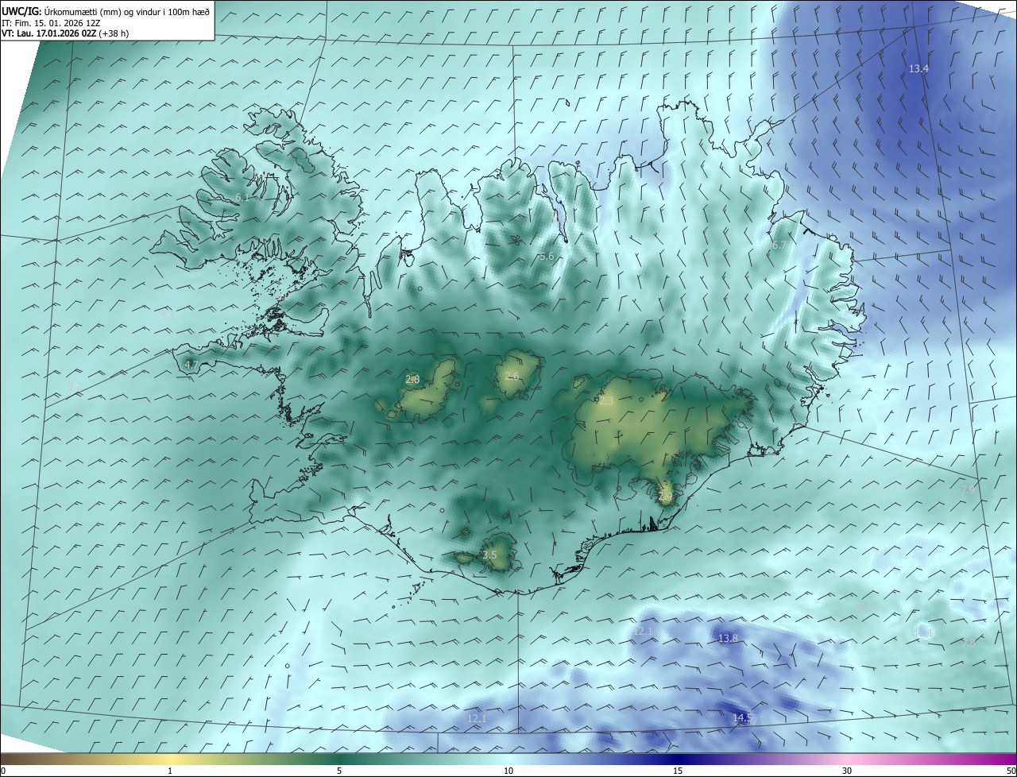1017x777 pixels.
Task: Click the yellow segment of the colorbar
Action: click(x=170, y=759)
